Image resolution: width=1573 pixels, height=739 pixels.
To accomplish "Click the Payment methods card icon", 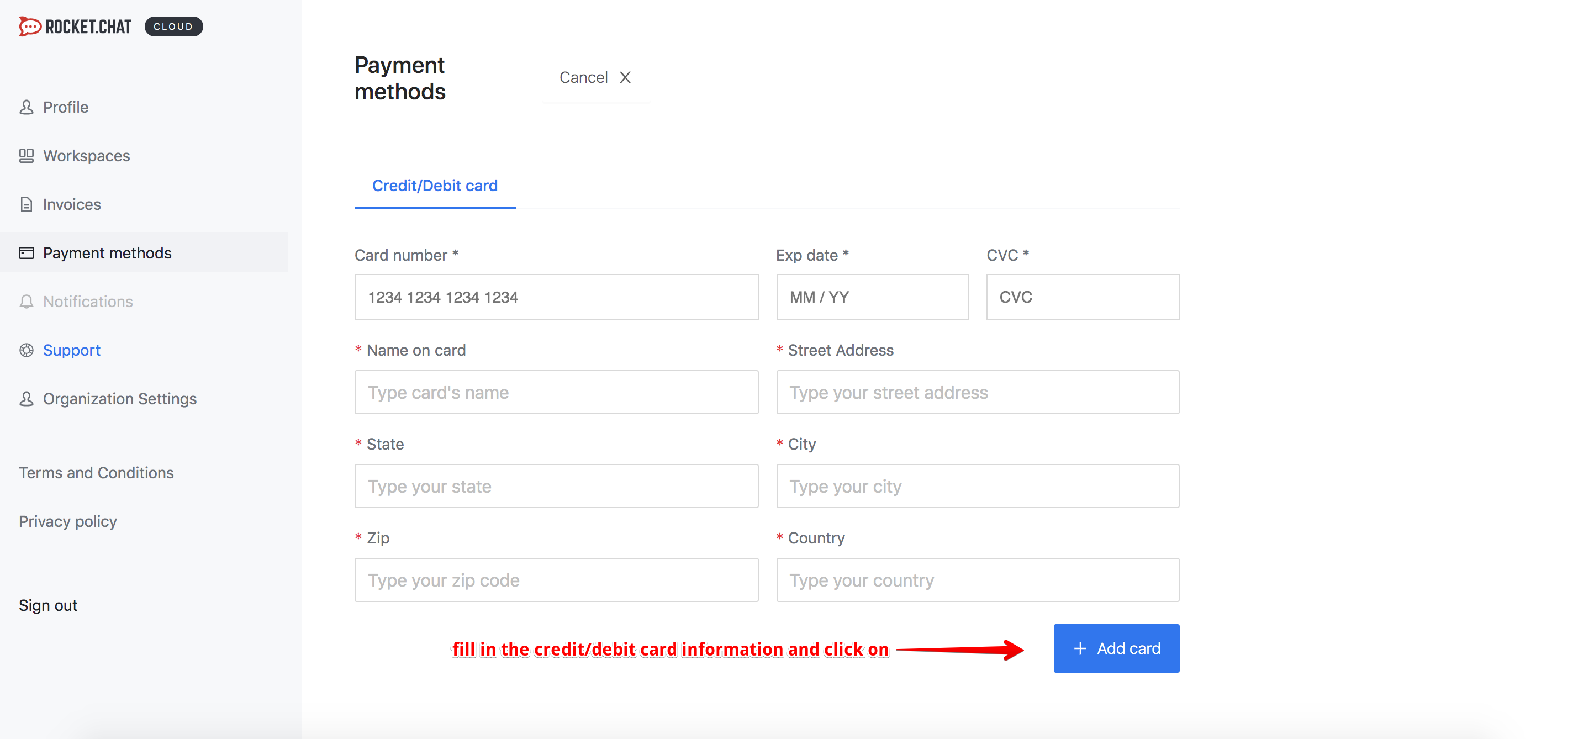I will pyautogui.click(x=27, y=253).
